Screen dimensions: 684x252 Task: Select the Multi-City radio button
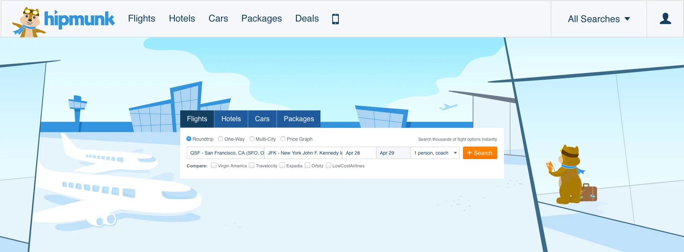click(x=252, y=139)
